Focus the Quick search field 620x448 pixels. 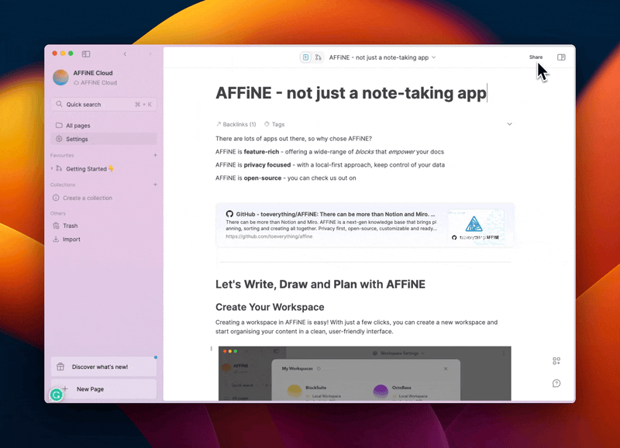point(104,105)
